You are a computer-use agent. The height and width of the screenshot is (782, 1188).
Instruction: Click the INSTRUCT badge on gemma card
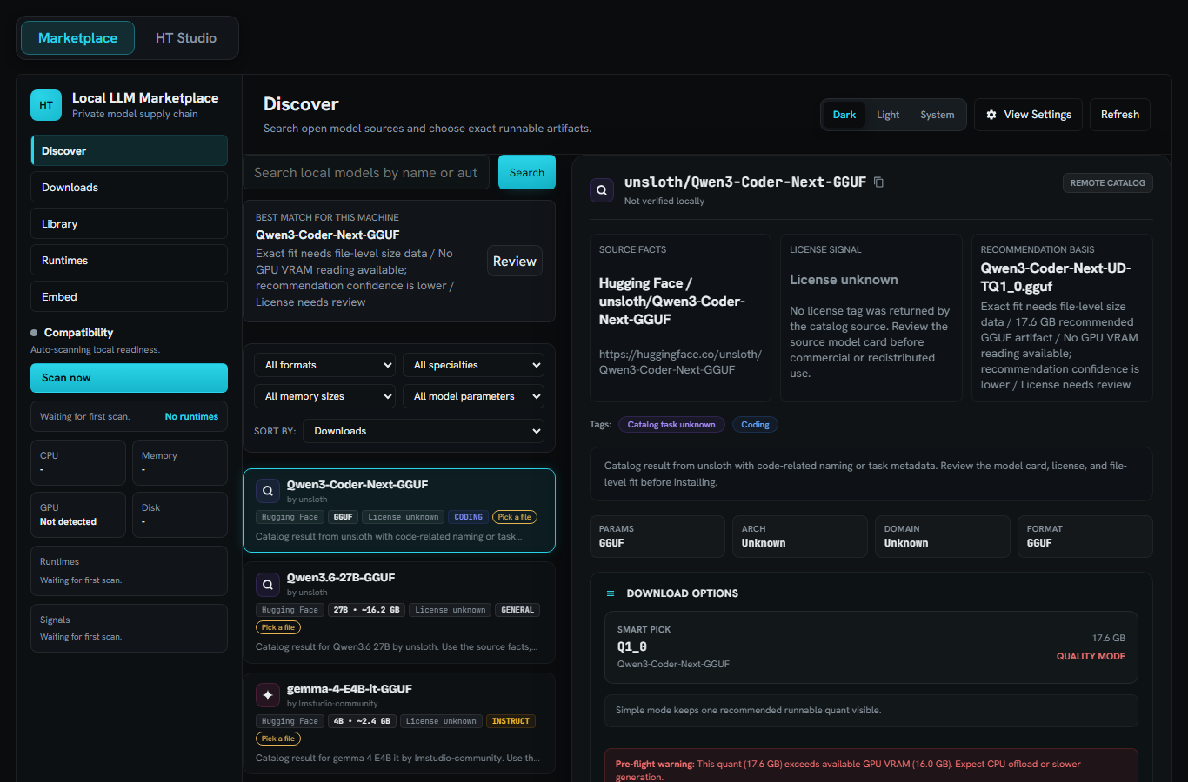(511, 721)
